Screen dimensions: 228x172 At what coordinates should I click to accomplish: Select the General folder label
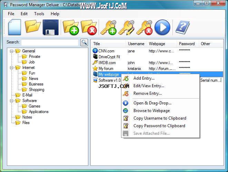(x=29, y=51)
